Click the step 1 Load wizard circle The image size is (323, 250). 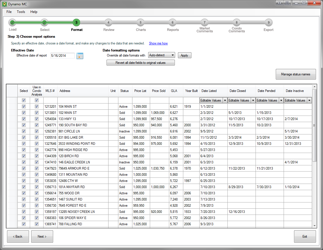[12, 22]
